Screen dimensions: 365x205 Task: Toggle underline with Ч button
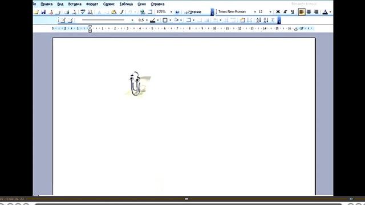[x=293, y=12]
